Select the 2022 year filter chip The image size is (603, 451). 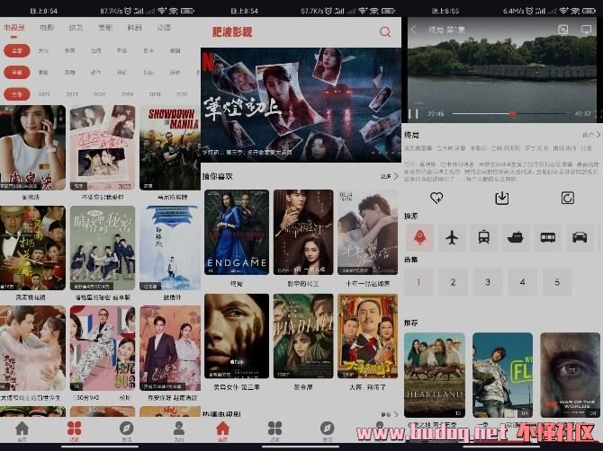[43, 93]
